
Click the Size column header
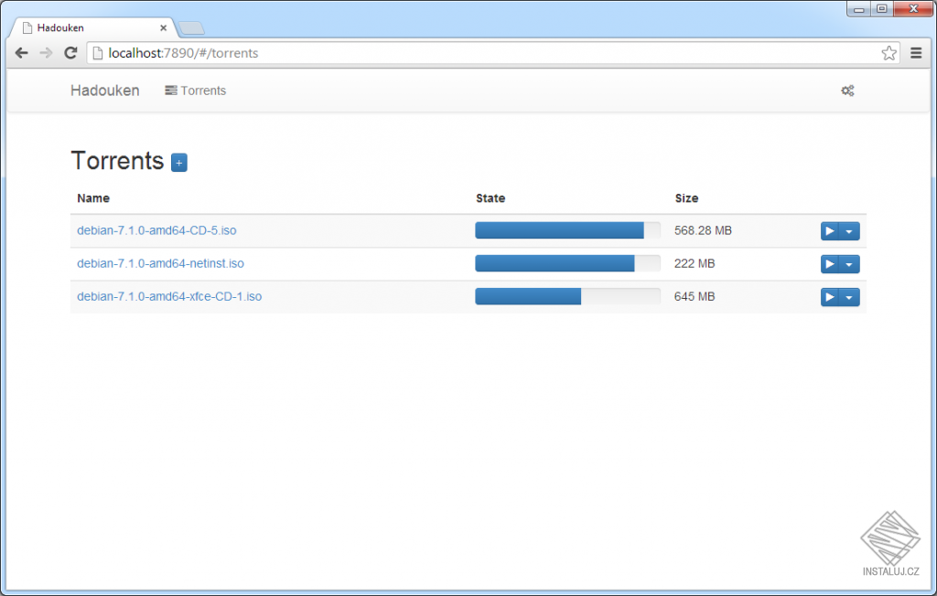(686, 198)
